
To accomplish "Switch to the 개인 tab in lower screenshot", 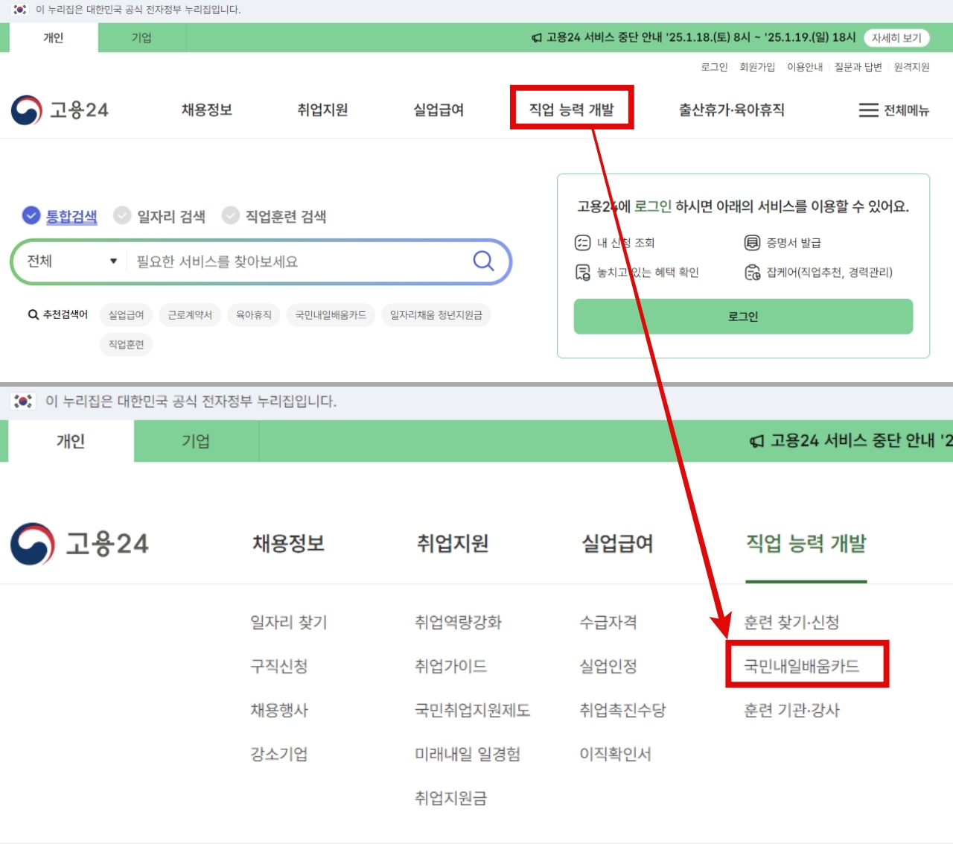I will 71,441.
